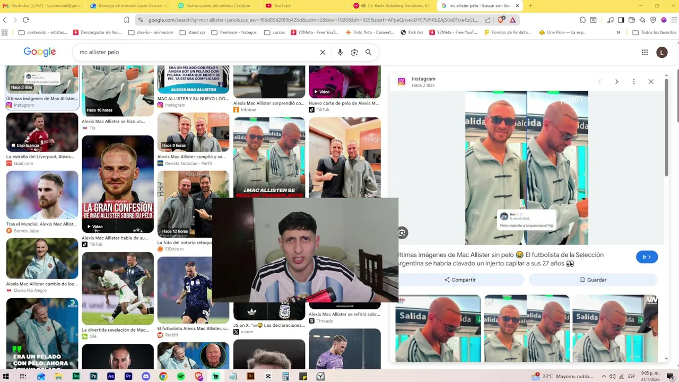The height and width of the screenshot is (382, 679).
Task: Reload the current page
Action: [25, 20]
